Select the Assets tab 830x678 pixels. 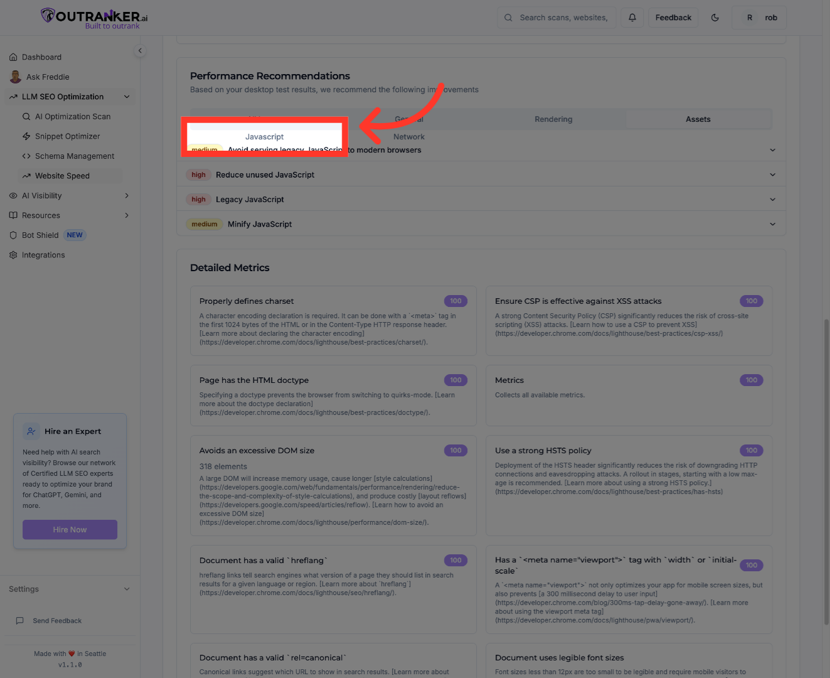[698, 119]
